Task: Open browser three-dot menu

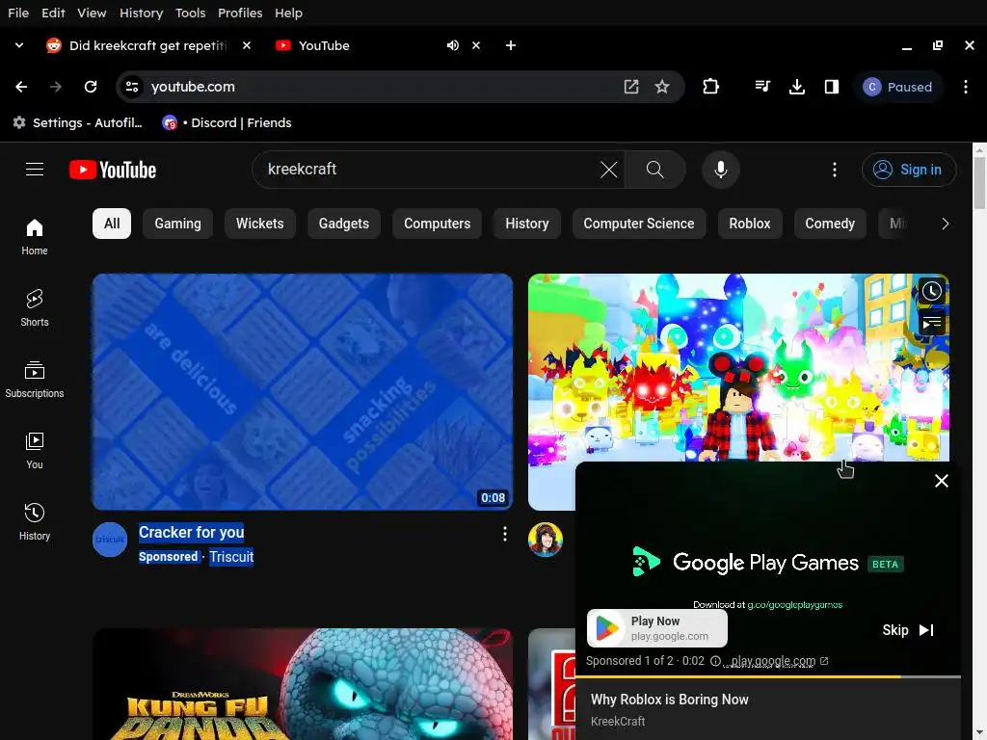Action: [966, 87]
